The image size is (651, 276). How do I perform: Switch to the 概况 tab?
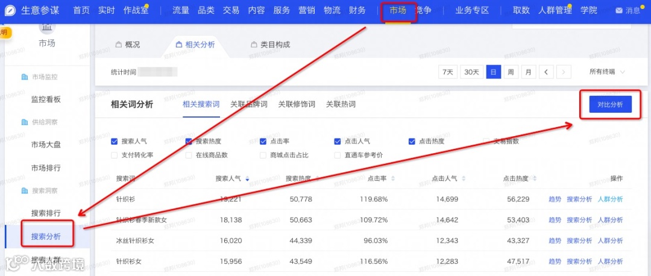[x=128, y=45]
